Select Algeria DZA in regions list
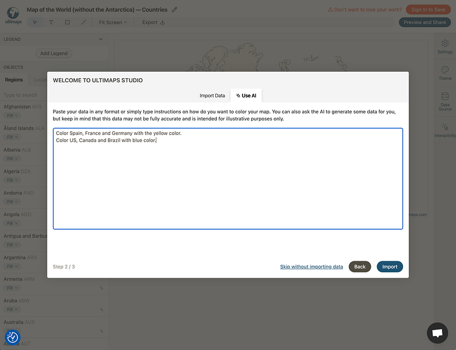Viewport: 456px width, 350px height. coord(17,171)
